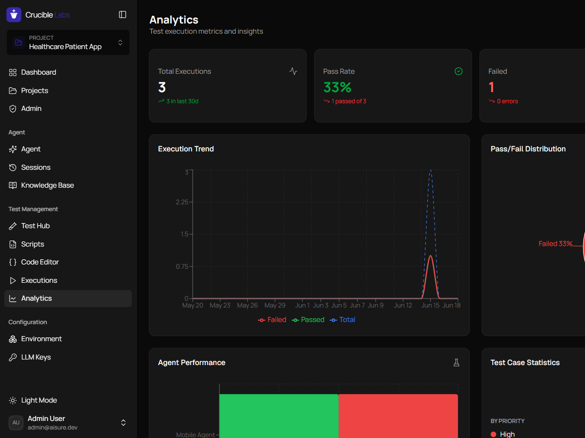Click the green bar in Agent Performance
This screenshot has height=438, width=585.
[x=279, y=416]
